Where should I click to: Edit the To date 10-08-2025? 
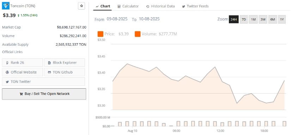149,19
